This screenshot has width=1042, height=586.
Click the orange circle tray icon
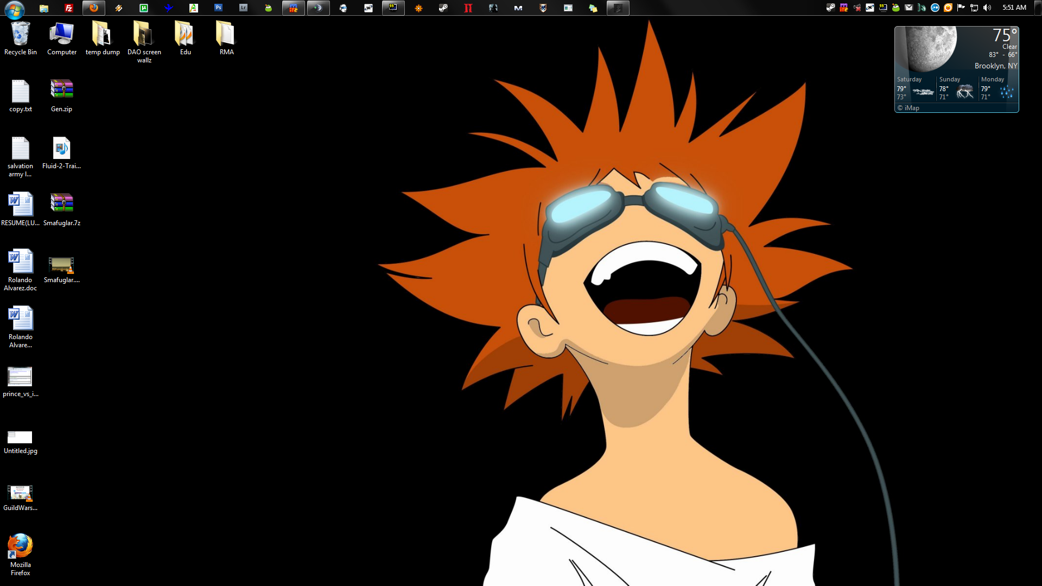point(948,8)
